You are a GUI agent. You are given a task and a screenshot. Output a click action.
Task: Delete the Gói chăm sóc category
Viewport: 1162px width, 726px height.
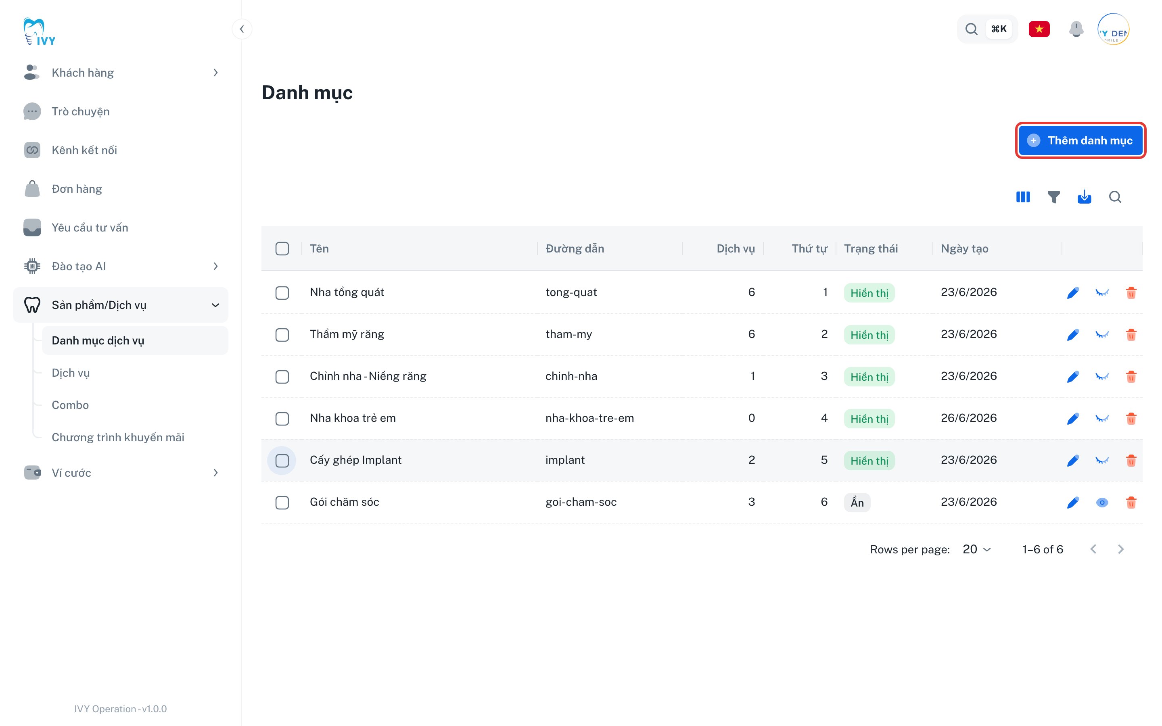(1131, 502)
